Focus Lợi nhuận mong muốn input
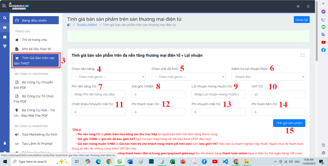This screenshot has height=166, width=328. point(218,94)
